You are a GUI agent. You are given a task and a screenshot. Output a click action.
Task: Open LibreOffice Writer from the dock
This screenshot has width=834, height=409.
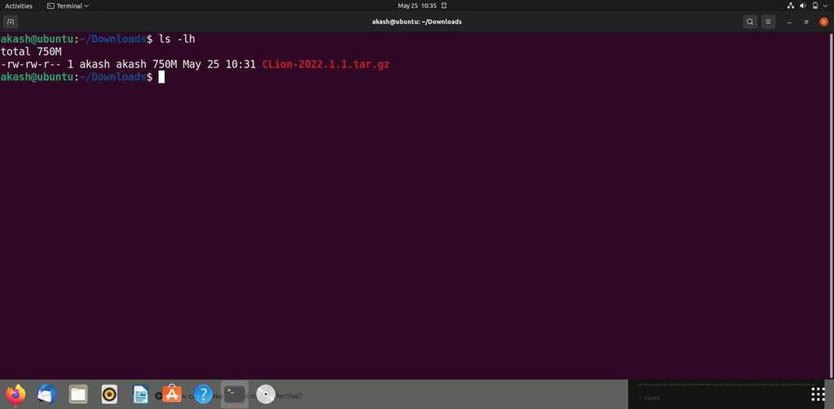pos(140,394)
